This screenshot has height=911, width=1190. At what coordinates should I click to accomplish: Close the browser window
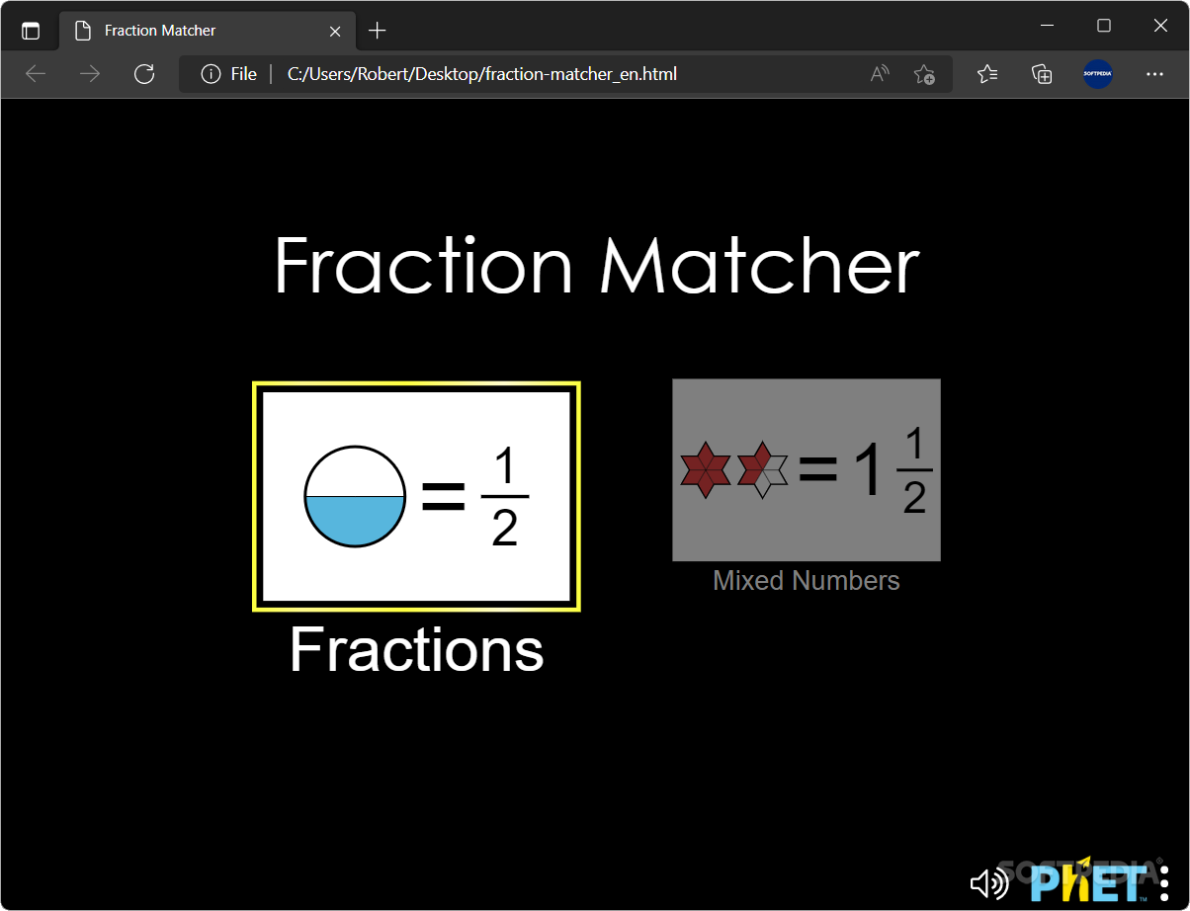tap(1160, 26)
